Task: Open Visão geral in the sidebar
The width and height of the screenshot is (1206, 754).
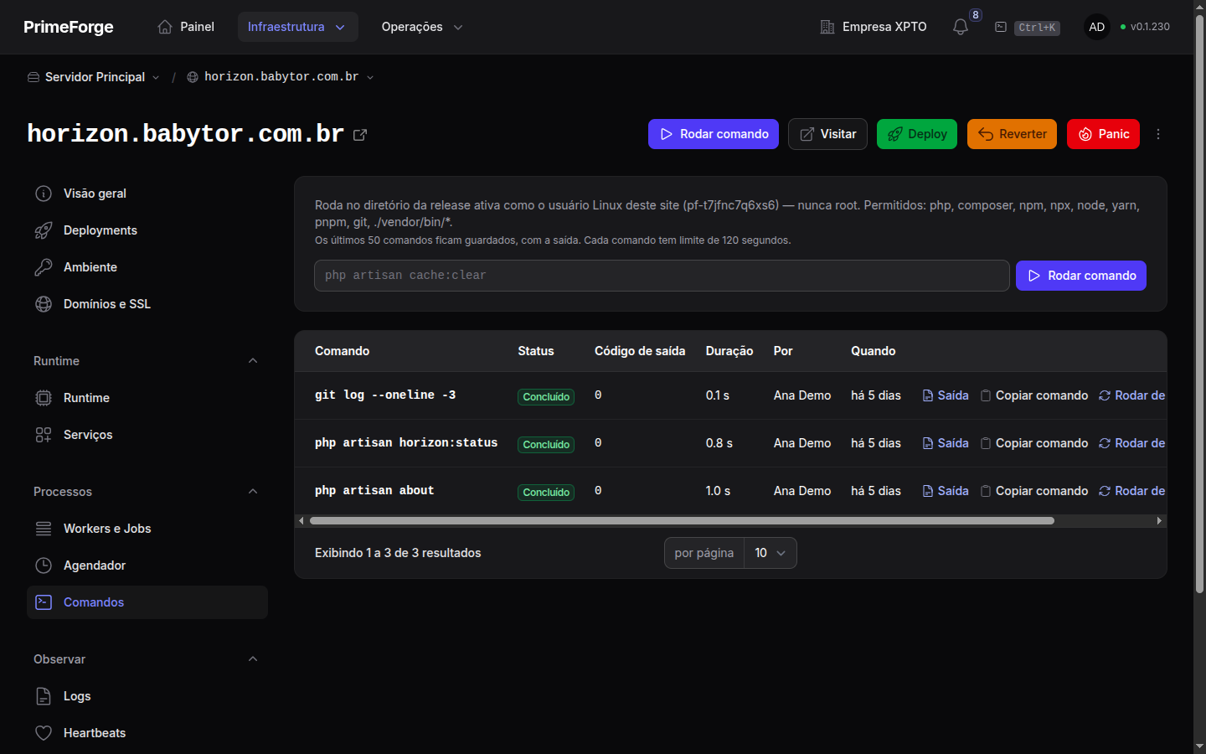Action: [147, 194]
